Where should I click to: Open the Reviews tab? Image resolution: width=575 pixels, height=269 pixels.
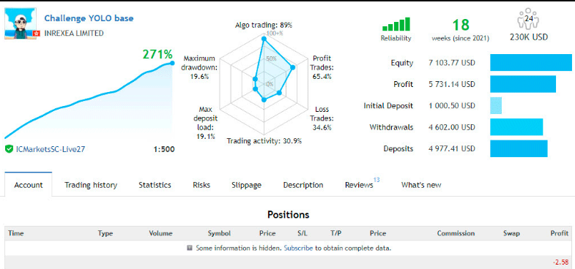click(x=359, y=185)
